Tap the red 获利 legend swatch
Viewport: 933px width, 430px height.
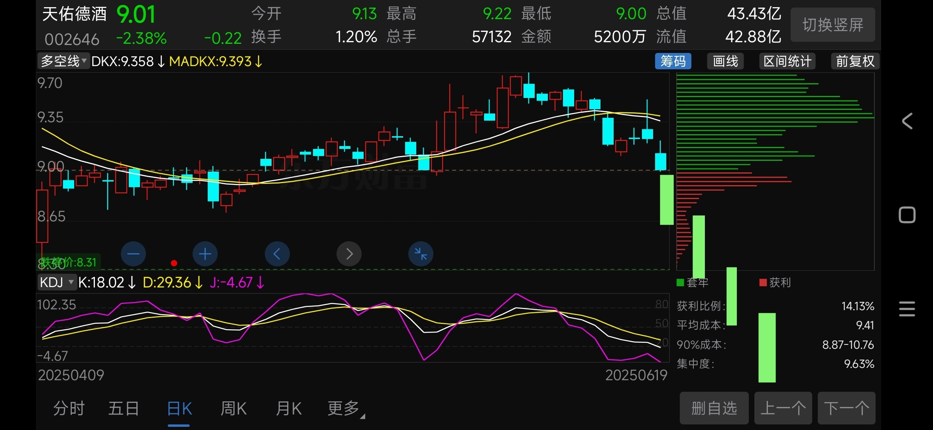[x=763, y=283]
